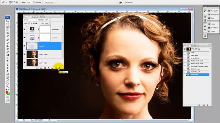Open the Layers panel options menu
Screen dimensions: 220x123
63,17
